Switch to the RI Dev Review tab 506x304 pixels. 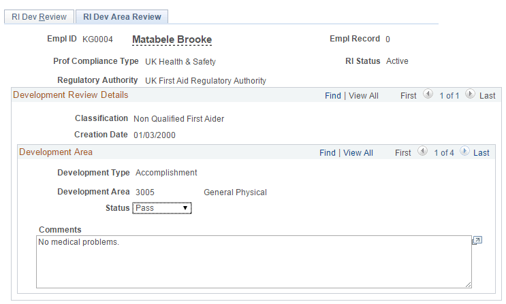point(39,16)
